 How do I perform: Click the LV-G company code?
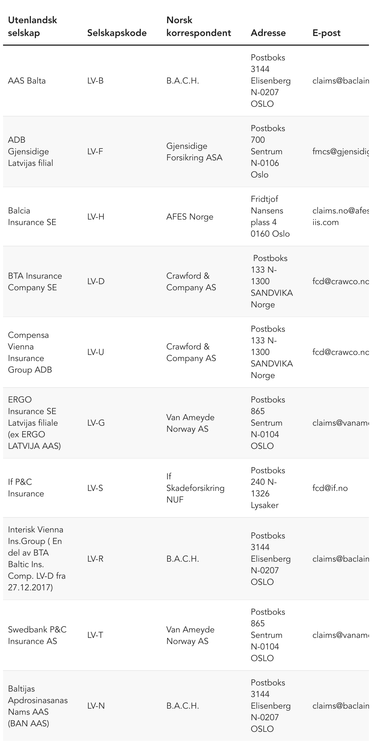pyautogui.click(x=96, y=423)
